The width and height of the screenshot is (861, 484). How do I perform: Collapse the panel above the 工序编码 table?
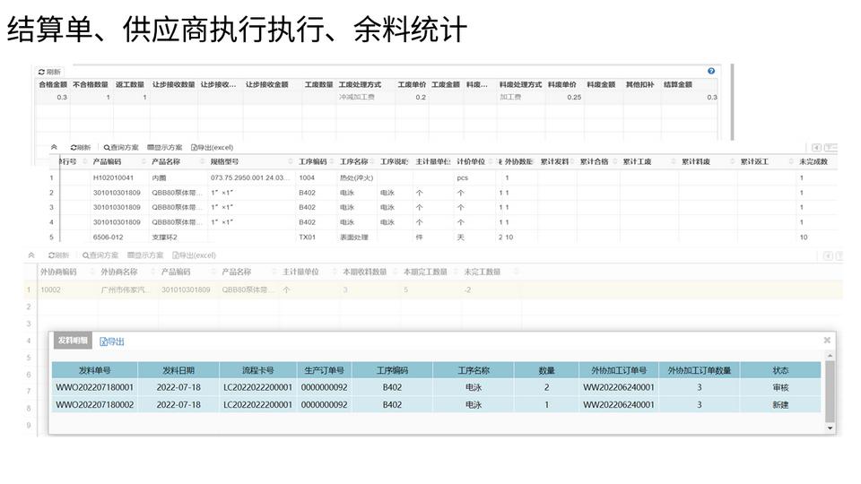[54, 147]
